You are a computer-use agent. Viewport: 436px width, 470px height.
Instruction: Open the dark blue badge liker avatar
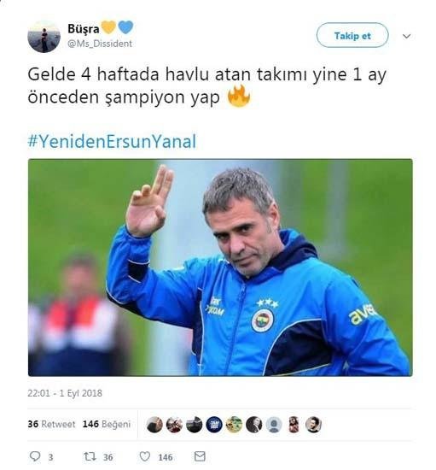pos(214,425)
